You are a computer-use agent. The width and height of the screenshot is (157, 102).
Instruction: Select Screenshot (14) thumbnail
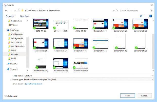[81, 63]
